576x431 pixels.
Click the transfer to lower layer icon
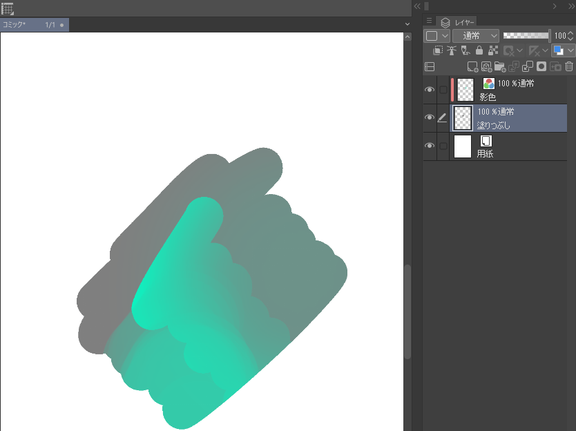point(514,66)
